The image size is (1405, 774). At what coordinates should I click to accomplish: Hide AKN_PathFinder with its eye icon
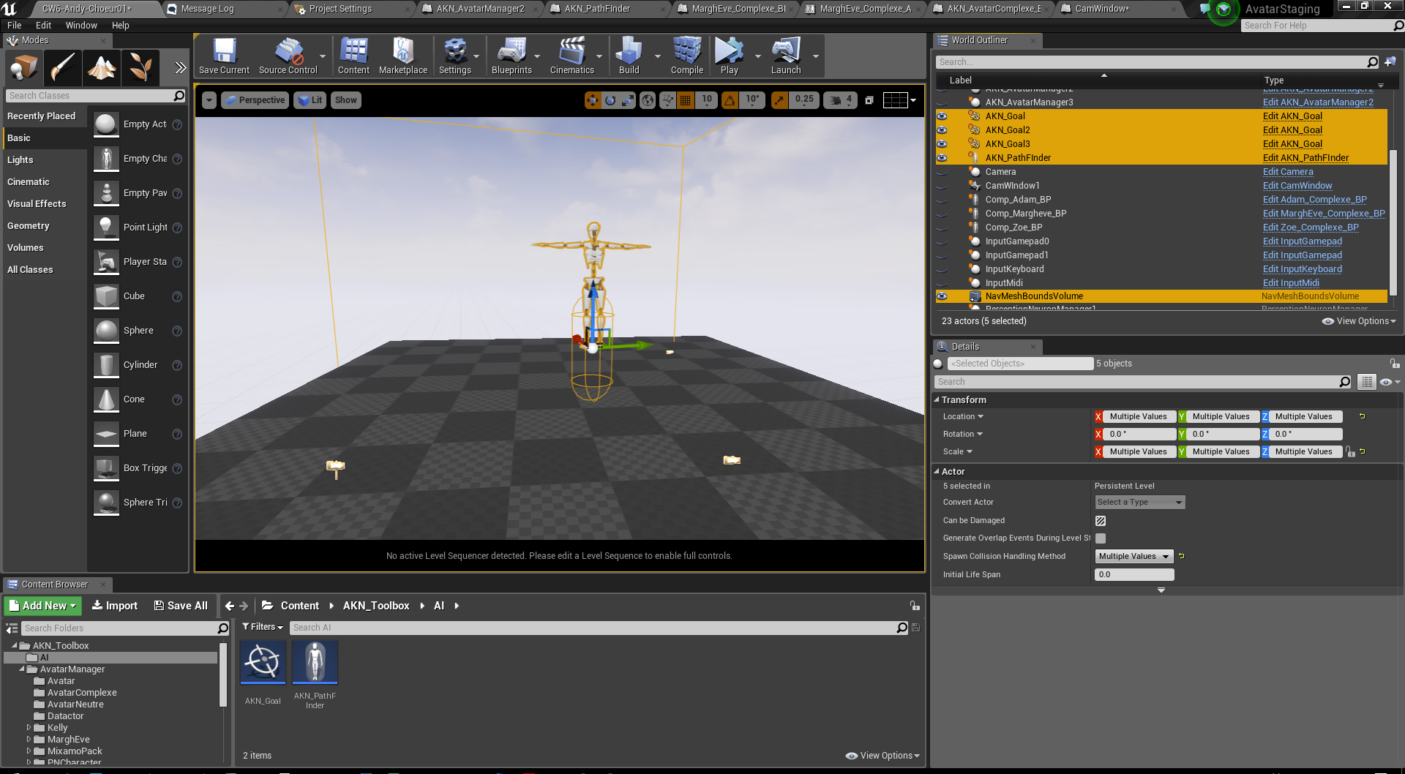click(942, 158)
